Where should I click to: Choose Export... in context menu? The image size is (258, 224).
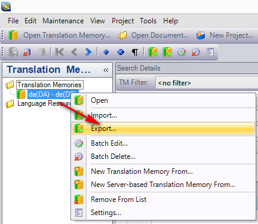163,128
